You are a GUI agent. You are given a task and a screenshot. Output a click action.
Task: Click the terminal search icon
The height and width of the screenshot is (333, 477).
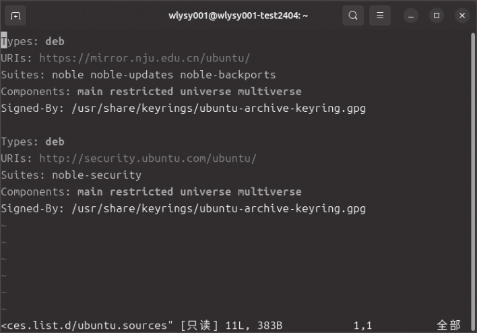coord(353,15)
